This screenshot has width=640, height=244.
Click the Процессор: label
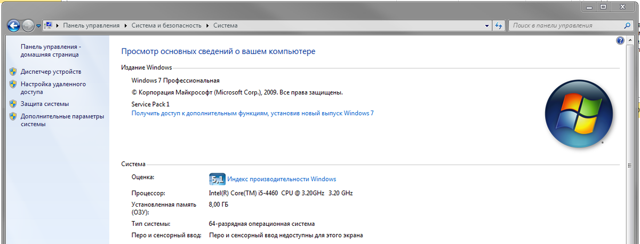[x=148, y=193]
